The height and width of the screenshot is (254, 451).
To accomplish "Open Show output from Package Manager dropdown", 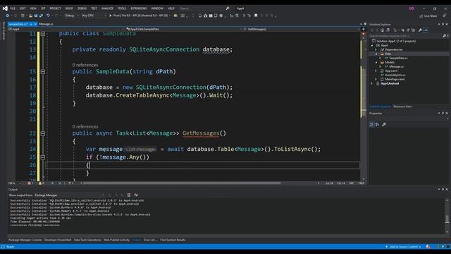I will (x=69, y=195).
